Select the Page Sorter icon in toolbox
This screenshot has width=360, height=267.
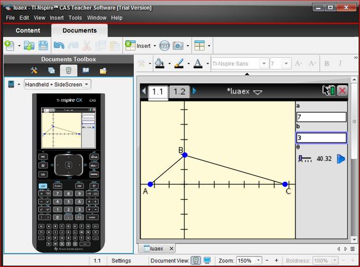tap(51, 71)
